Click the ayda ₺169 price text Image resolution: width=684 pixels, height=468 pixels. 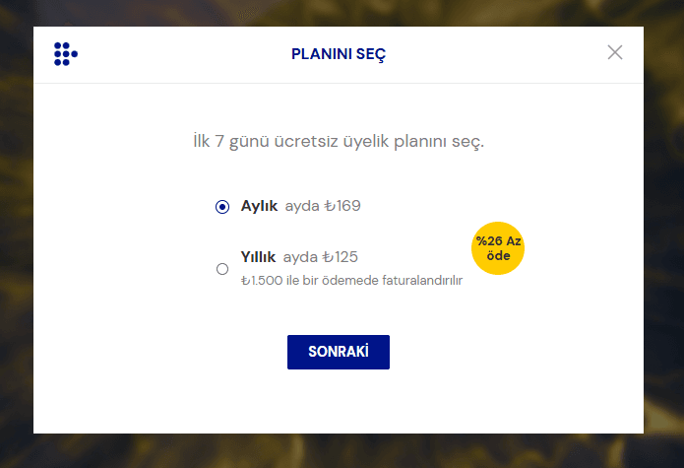[323, 207]
